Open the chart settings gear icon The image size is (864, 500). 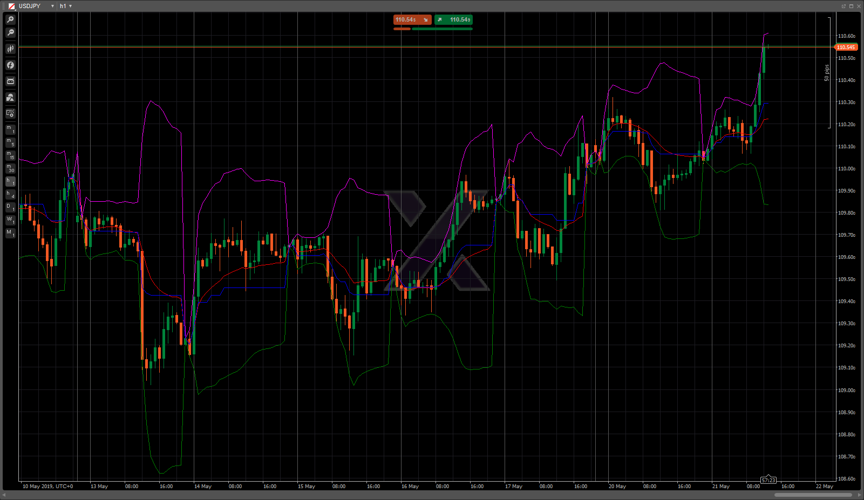point(10,114)
